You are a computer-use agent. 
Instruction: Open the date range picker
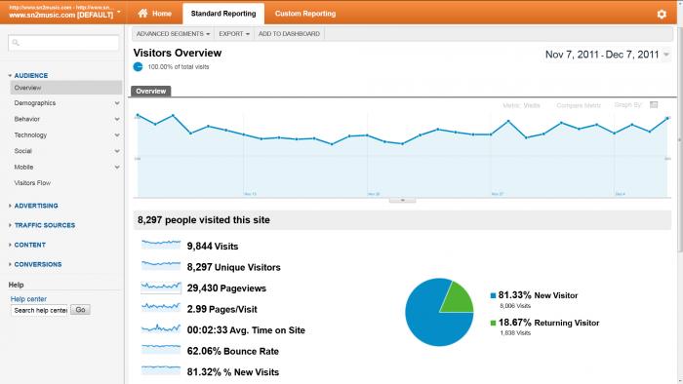[608, 55]
